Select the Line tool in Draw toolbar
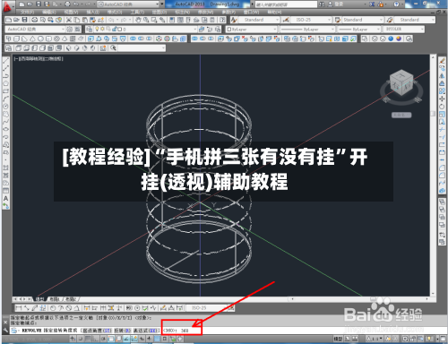448x344 pixels. click(5, 61)
